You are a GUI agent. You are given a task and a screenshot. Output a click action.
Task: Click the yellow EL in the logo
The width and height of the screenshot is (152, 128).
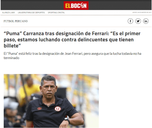click(x=68, y=6)
